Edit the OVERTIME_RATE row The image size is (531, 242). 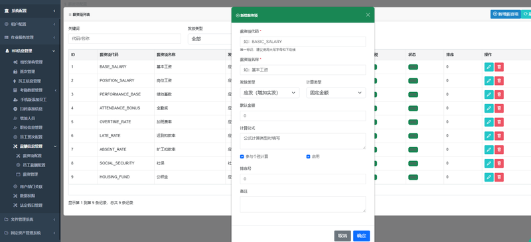click(x=489, y=122)
